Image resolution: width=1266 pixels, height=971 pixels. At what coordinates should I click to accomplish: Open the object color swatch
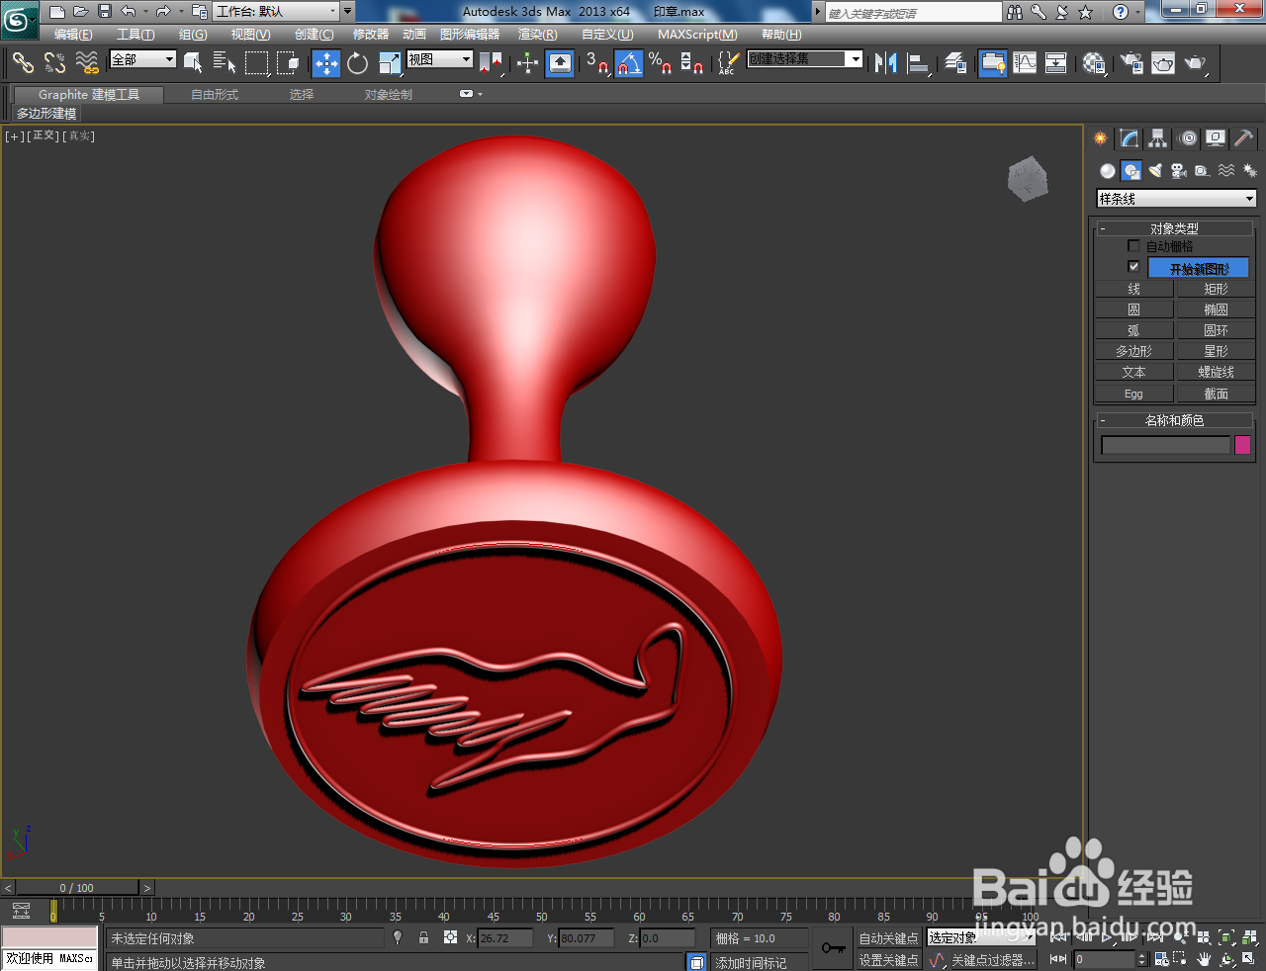1243,445
